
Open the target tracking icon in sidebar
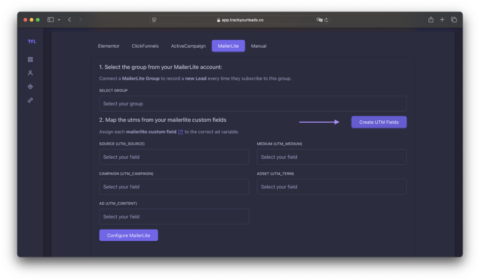[x=30, y=87]
